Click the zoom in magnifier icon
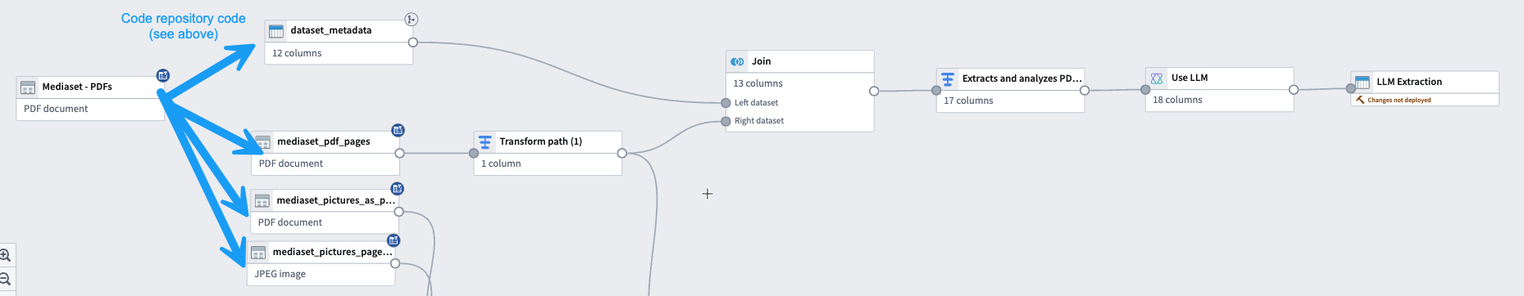Image resolution: width=1524 pixels, height=296 pixels. click(5, 255)
